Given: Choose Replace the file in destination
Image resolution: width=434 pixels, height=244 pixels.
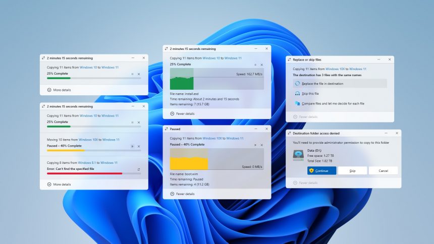Looking at the screenshot, I should tap(340, 84).
